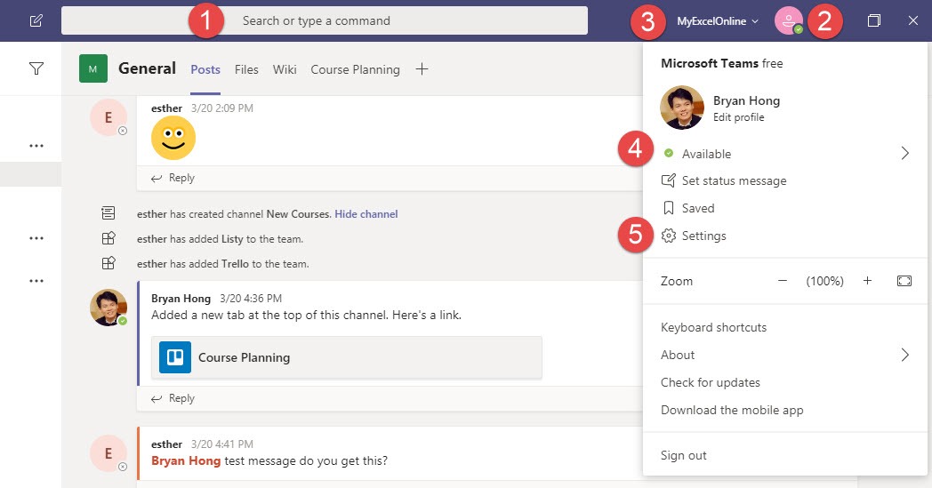Select Set status message menu item
The width and height of the screenshot is (932, 488).
click(x=734, y=180)
